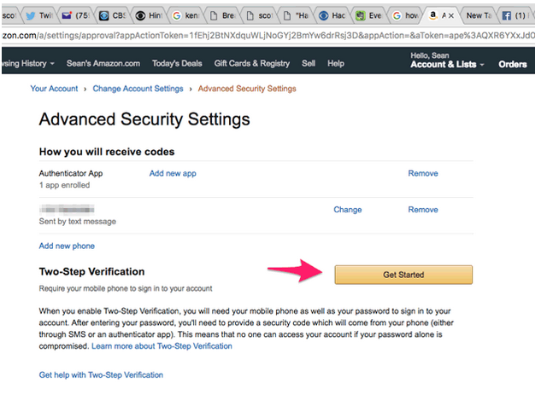Switch to the Facebook tab

tap(515, 15)
